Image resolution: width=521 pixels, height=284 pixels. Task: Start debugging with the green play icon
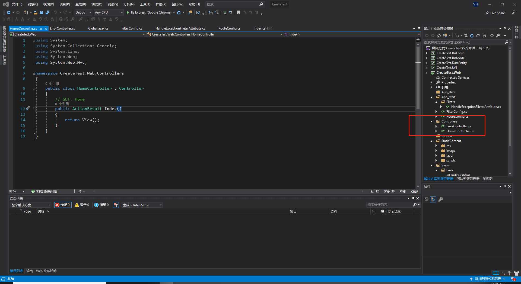[128, 12]
